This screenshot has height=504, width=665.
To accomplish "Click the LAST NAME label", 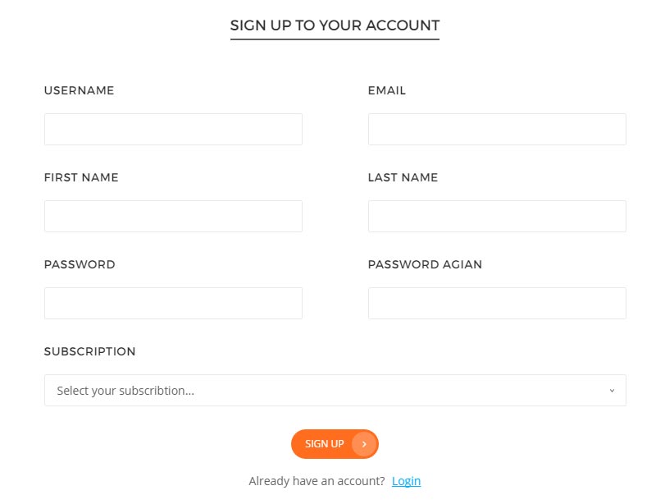I will [403, 177].
